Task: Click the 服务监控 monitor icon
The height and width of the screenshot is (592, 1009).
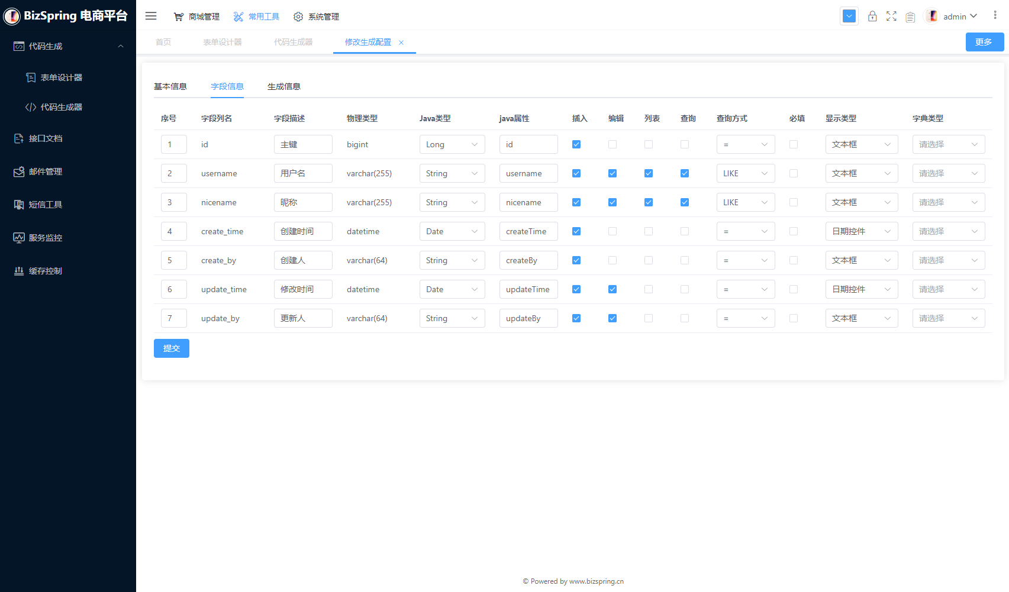Action: pyautogui.click(x=19, y=238)
